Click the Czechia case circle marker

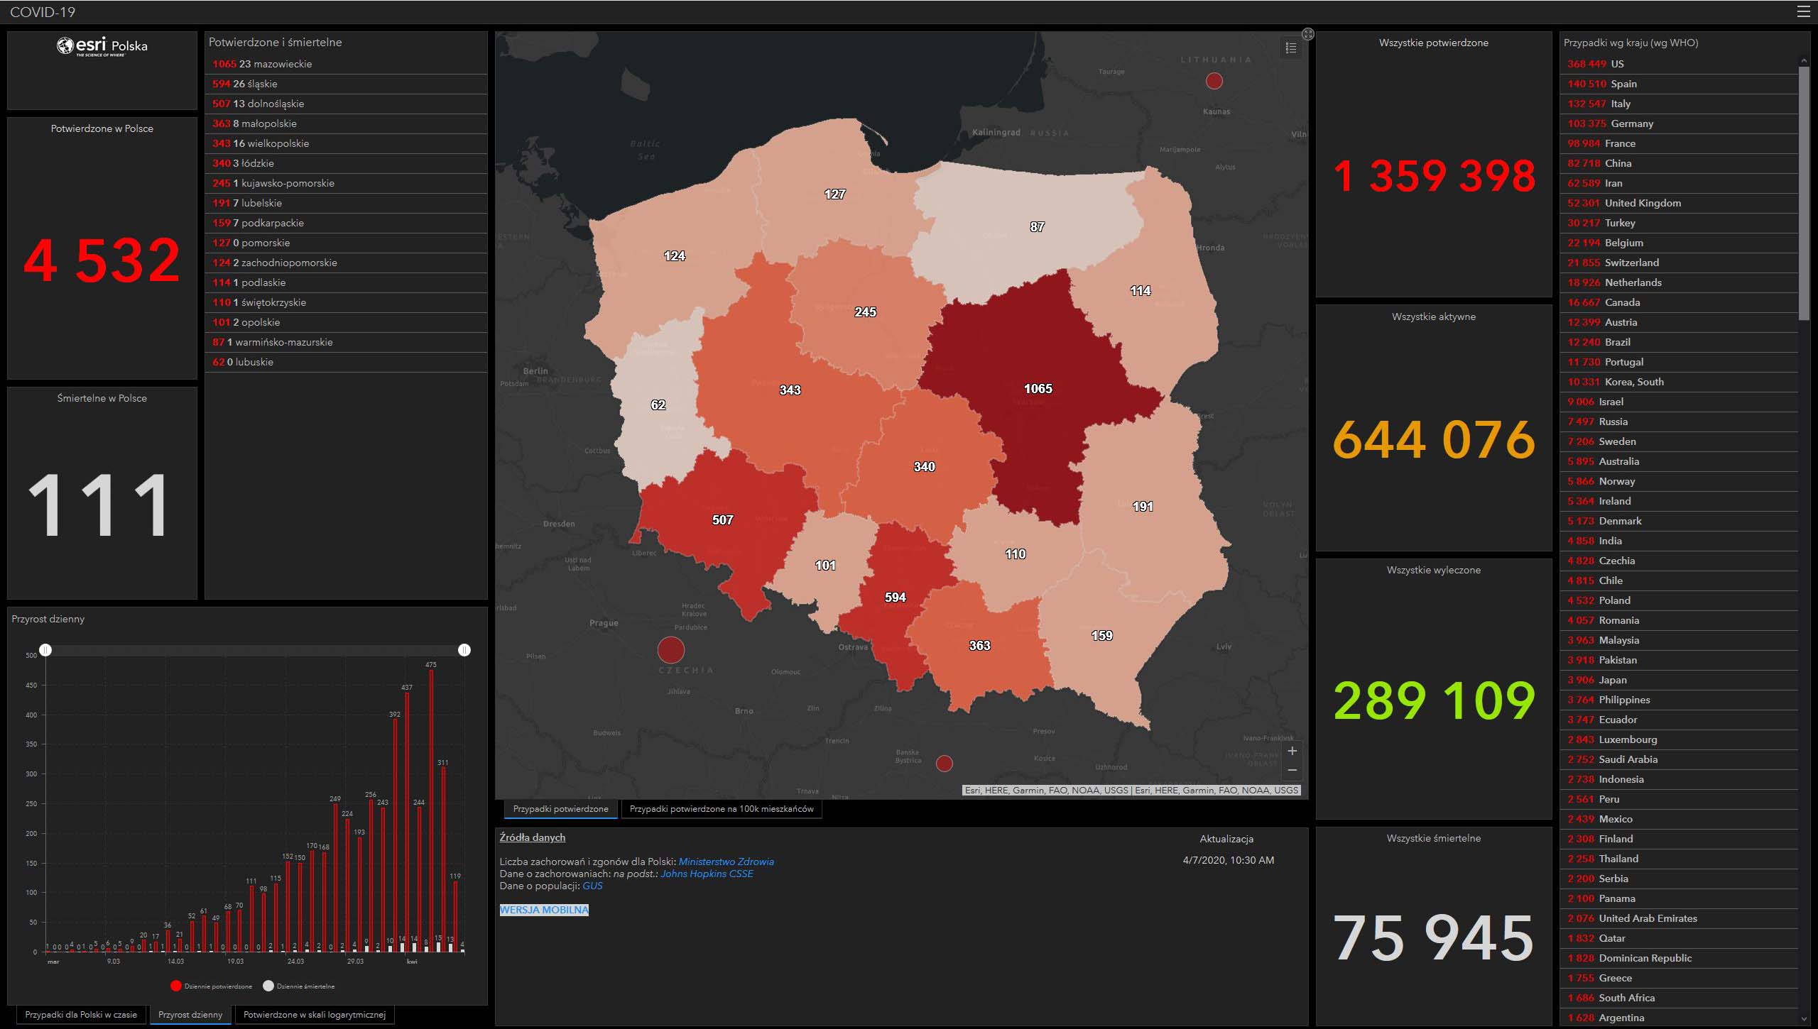coord(670,649)
